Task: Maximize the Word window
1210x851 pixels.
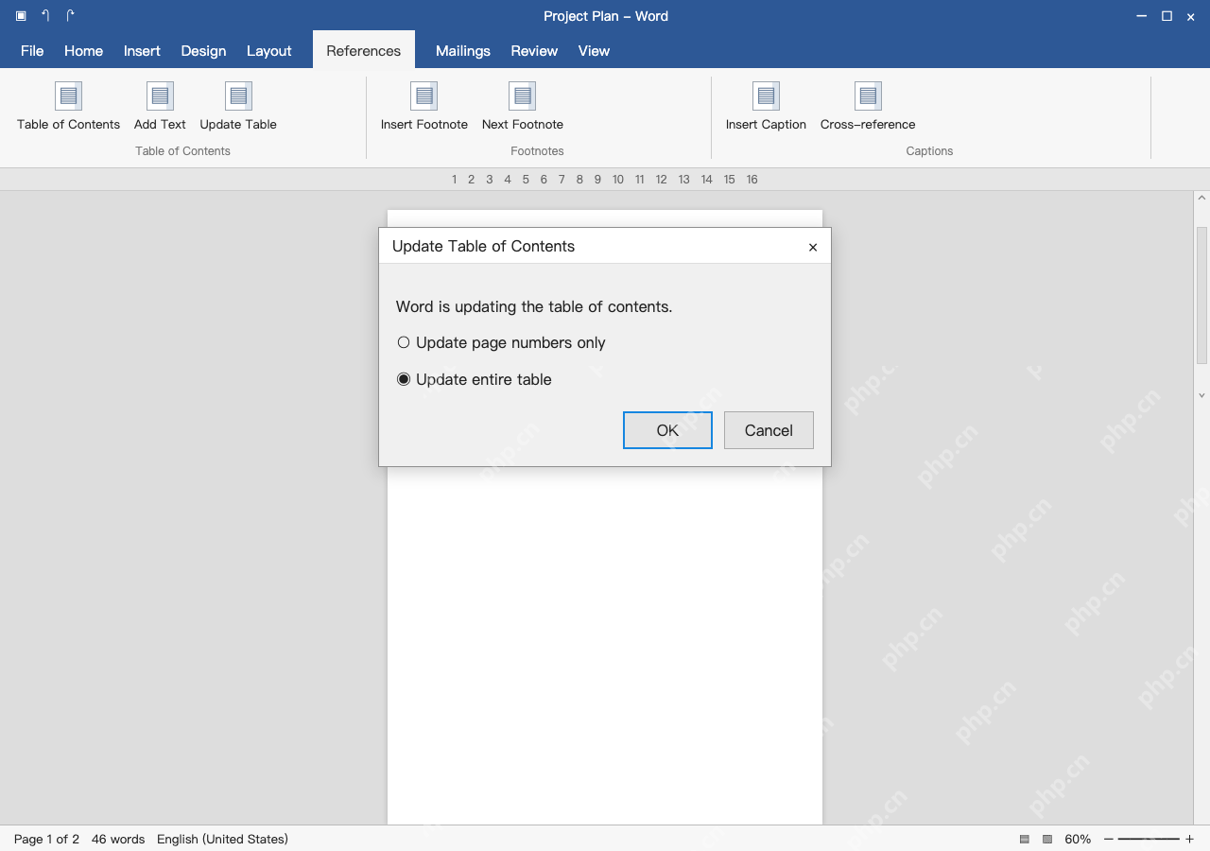Action: (1167, 16)
